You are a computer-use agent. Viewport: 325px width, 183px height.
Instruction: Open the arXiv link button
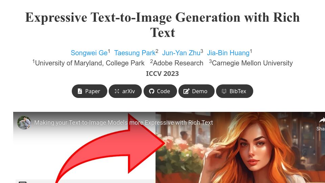click(125, 91)
